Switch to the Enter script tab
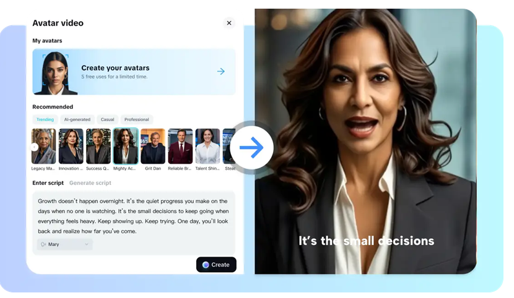The width and height of the screenshot is (514, 298). coord(48,183)
